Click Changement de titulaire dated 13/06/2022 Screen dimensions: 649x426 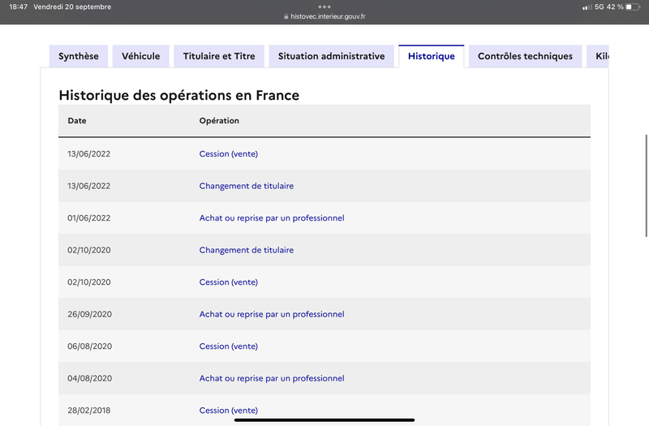[x=247, y=186]
